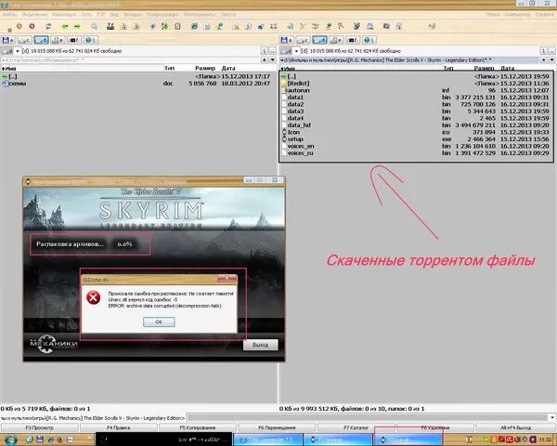This screenshot has width=557, height=446.
Task: Open the [Redist] folder row
Action: (416, 84)
